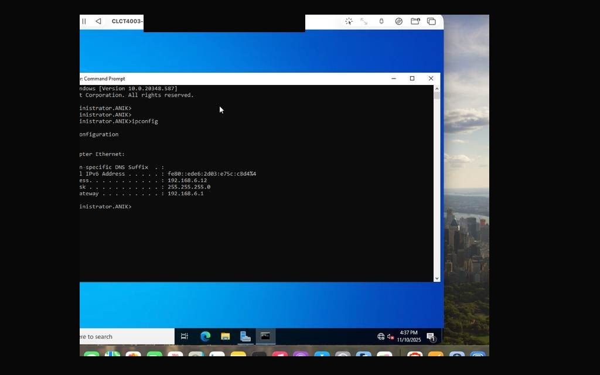Click the IPv4 address 192.168.6.12
The width and height of the screenshot is (600, 375).
(x=187, y=180)
